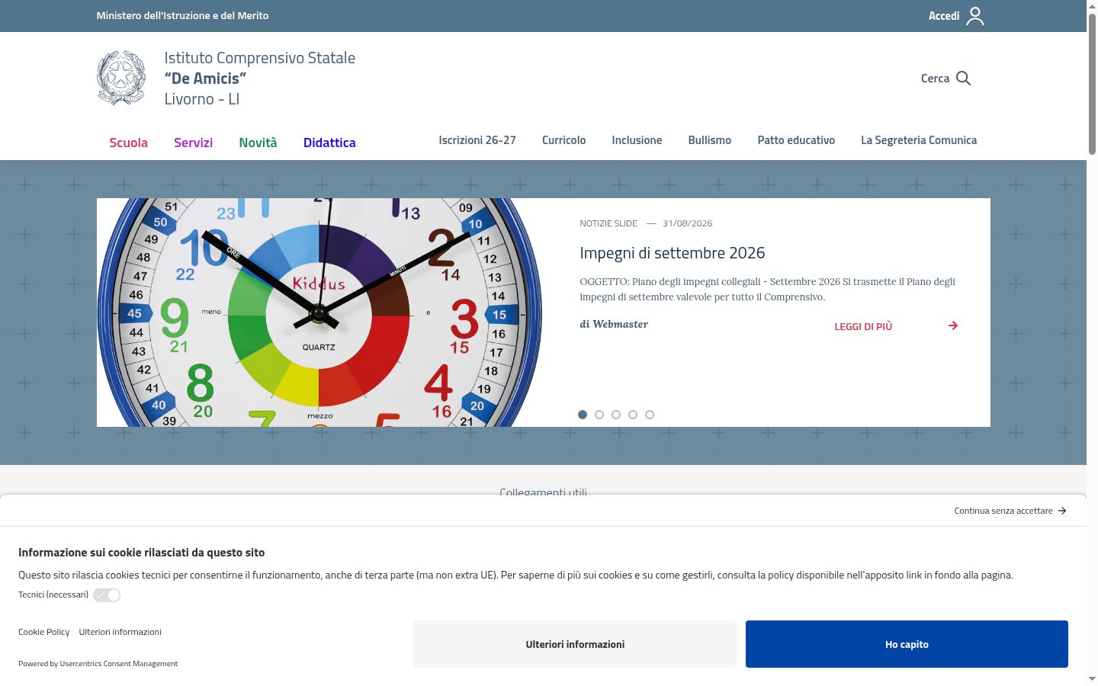Open the Didattica menu
This screenshot has width=1098, height=686.
pos(329,143)
